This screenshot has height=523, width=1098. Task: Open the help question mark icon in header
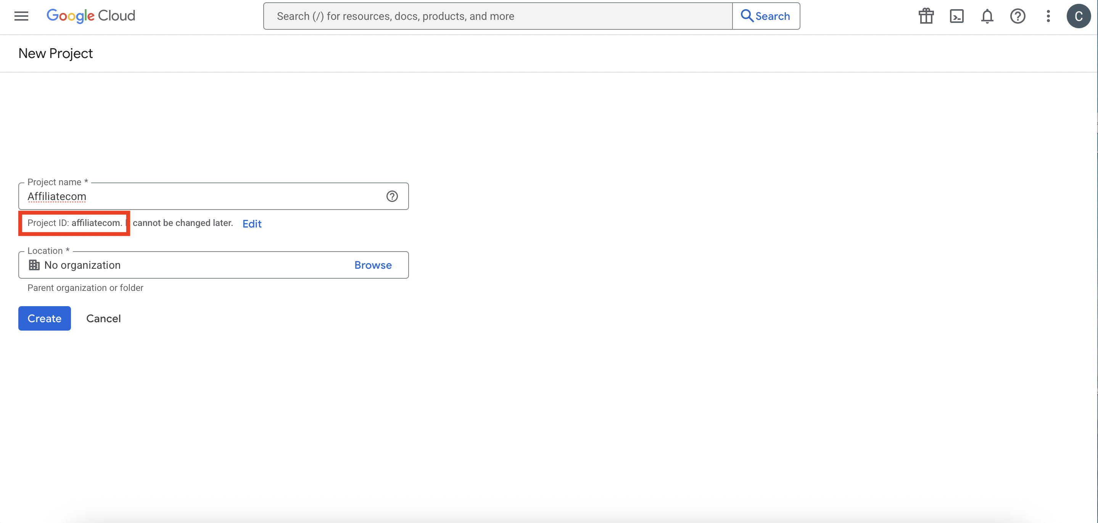[1018, 16]
